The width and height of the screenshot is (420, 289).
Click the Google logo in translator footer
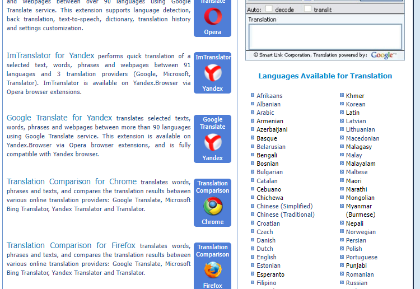[383, 55]
